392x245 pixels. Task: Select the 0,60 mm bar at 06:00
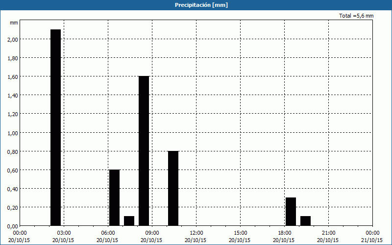[115, 198]
